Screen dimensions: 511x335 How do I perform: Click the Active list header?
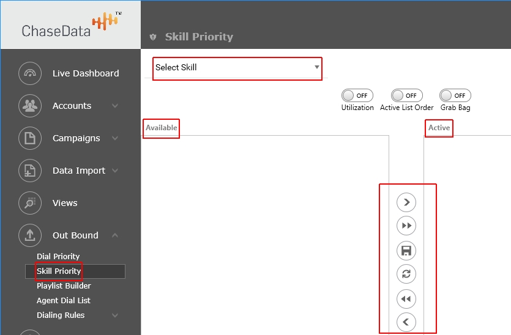point(439,128)
